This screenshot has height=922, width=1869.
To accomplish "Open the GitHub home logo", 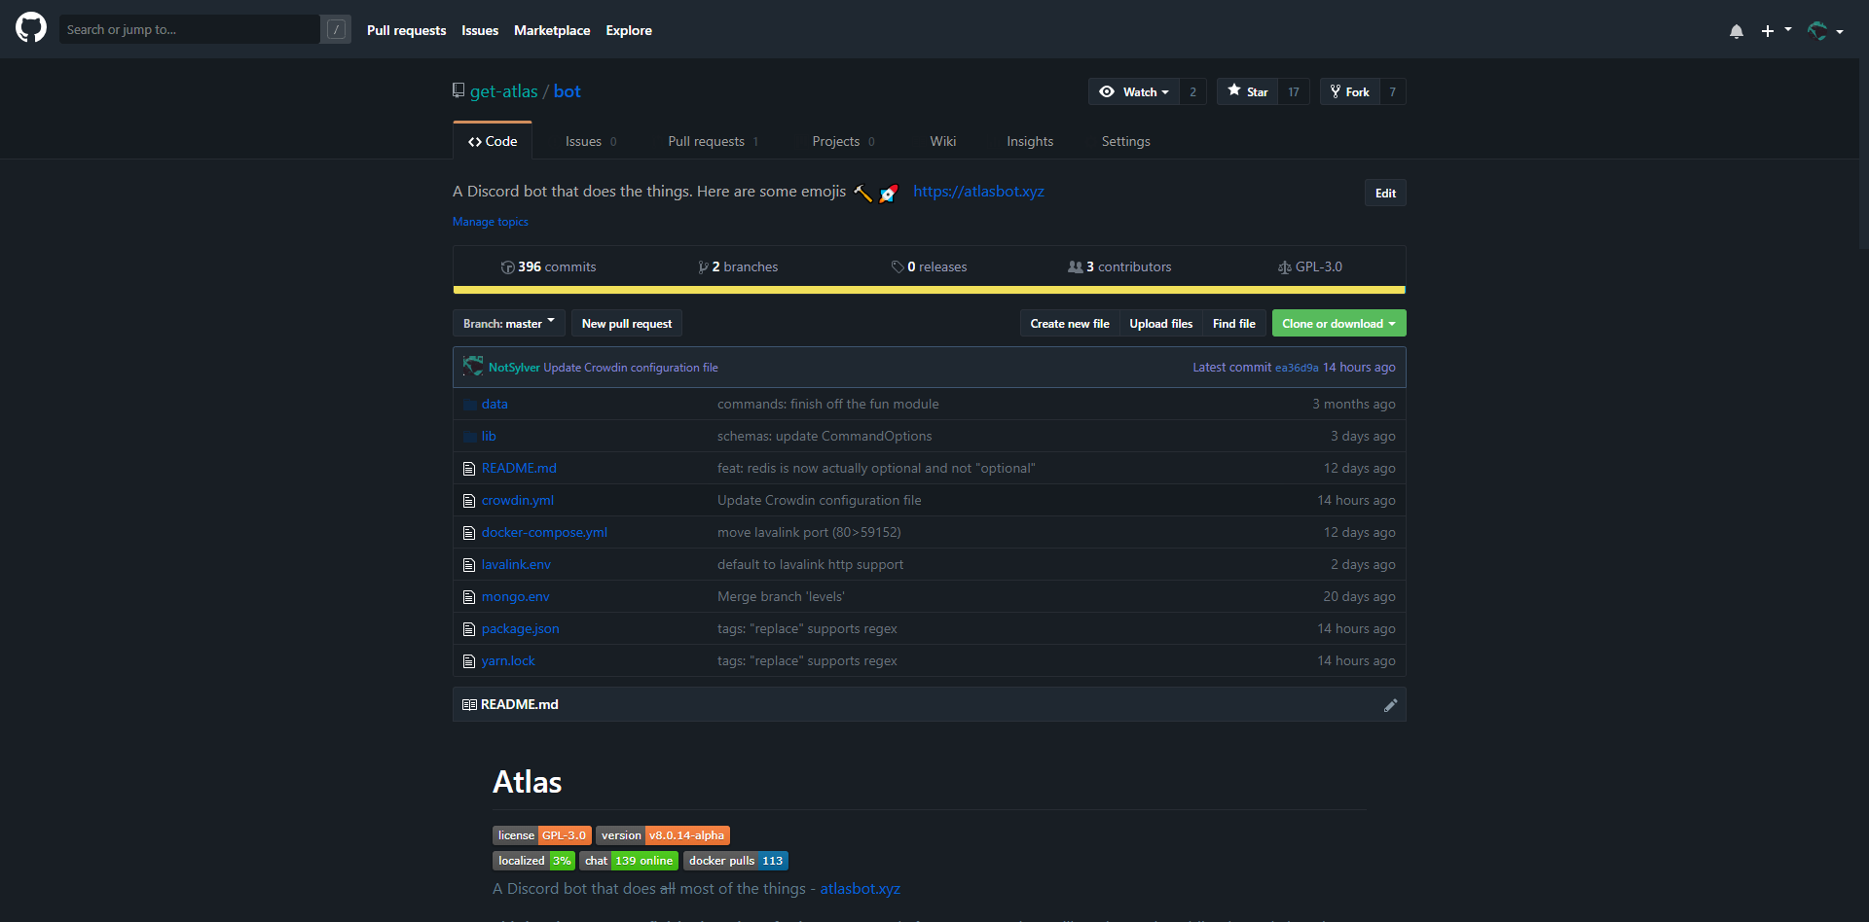I will (x=31, y=27).
